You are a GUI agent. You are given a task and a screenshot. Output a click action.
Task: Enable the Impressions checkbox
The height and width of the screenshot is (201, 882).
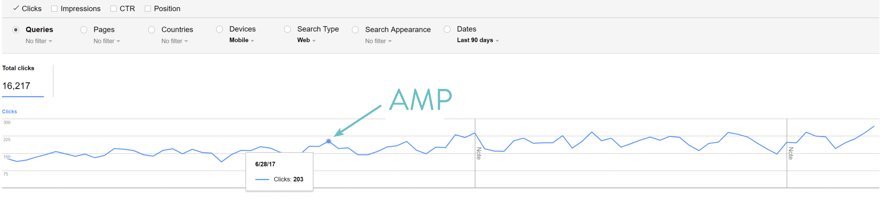coord(54,8)
